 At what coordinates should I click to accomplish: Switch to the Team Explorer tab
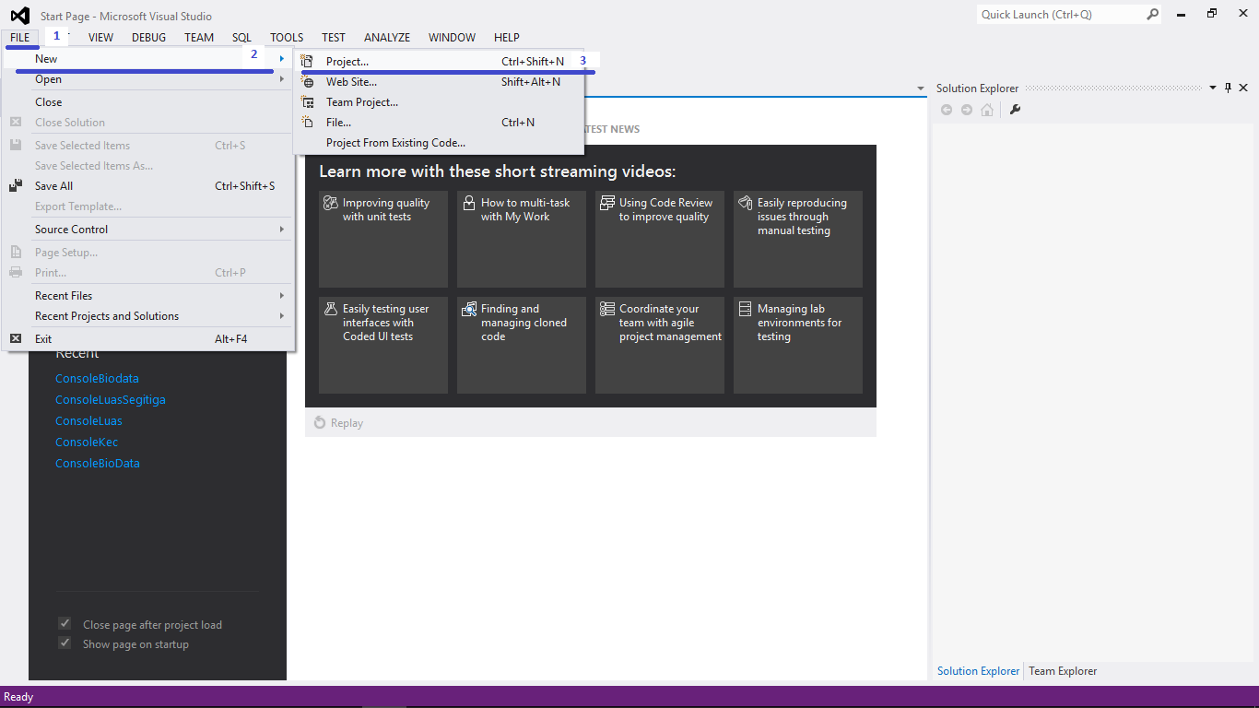1062,670
